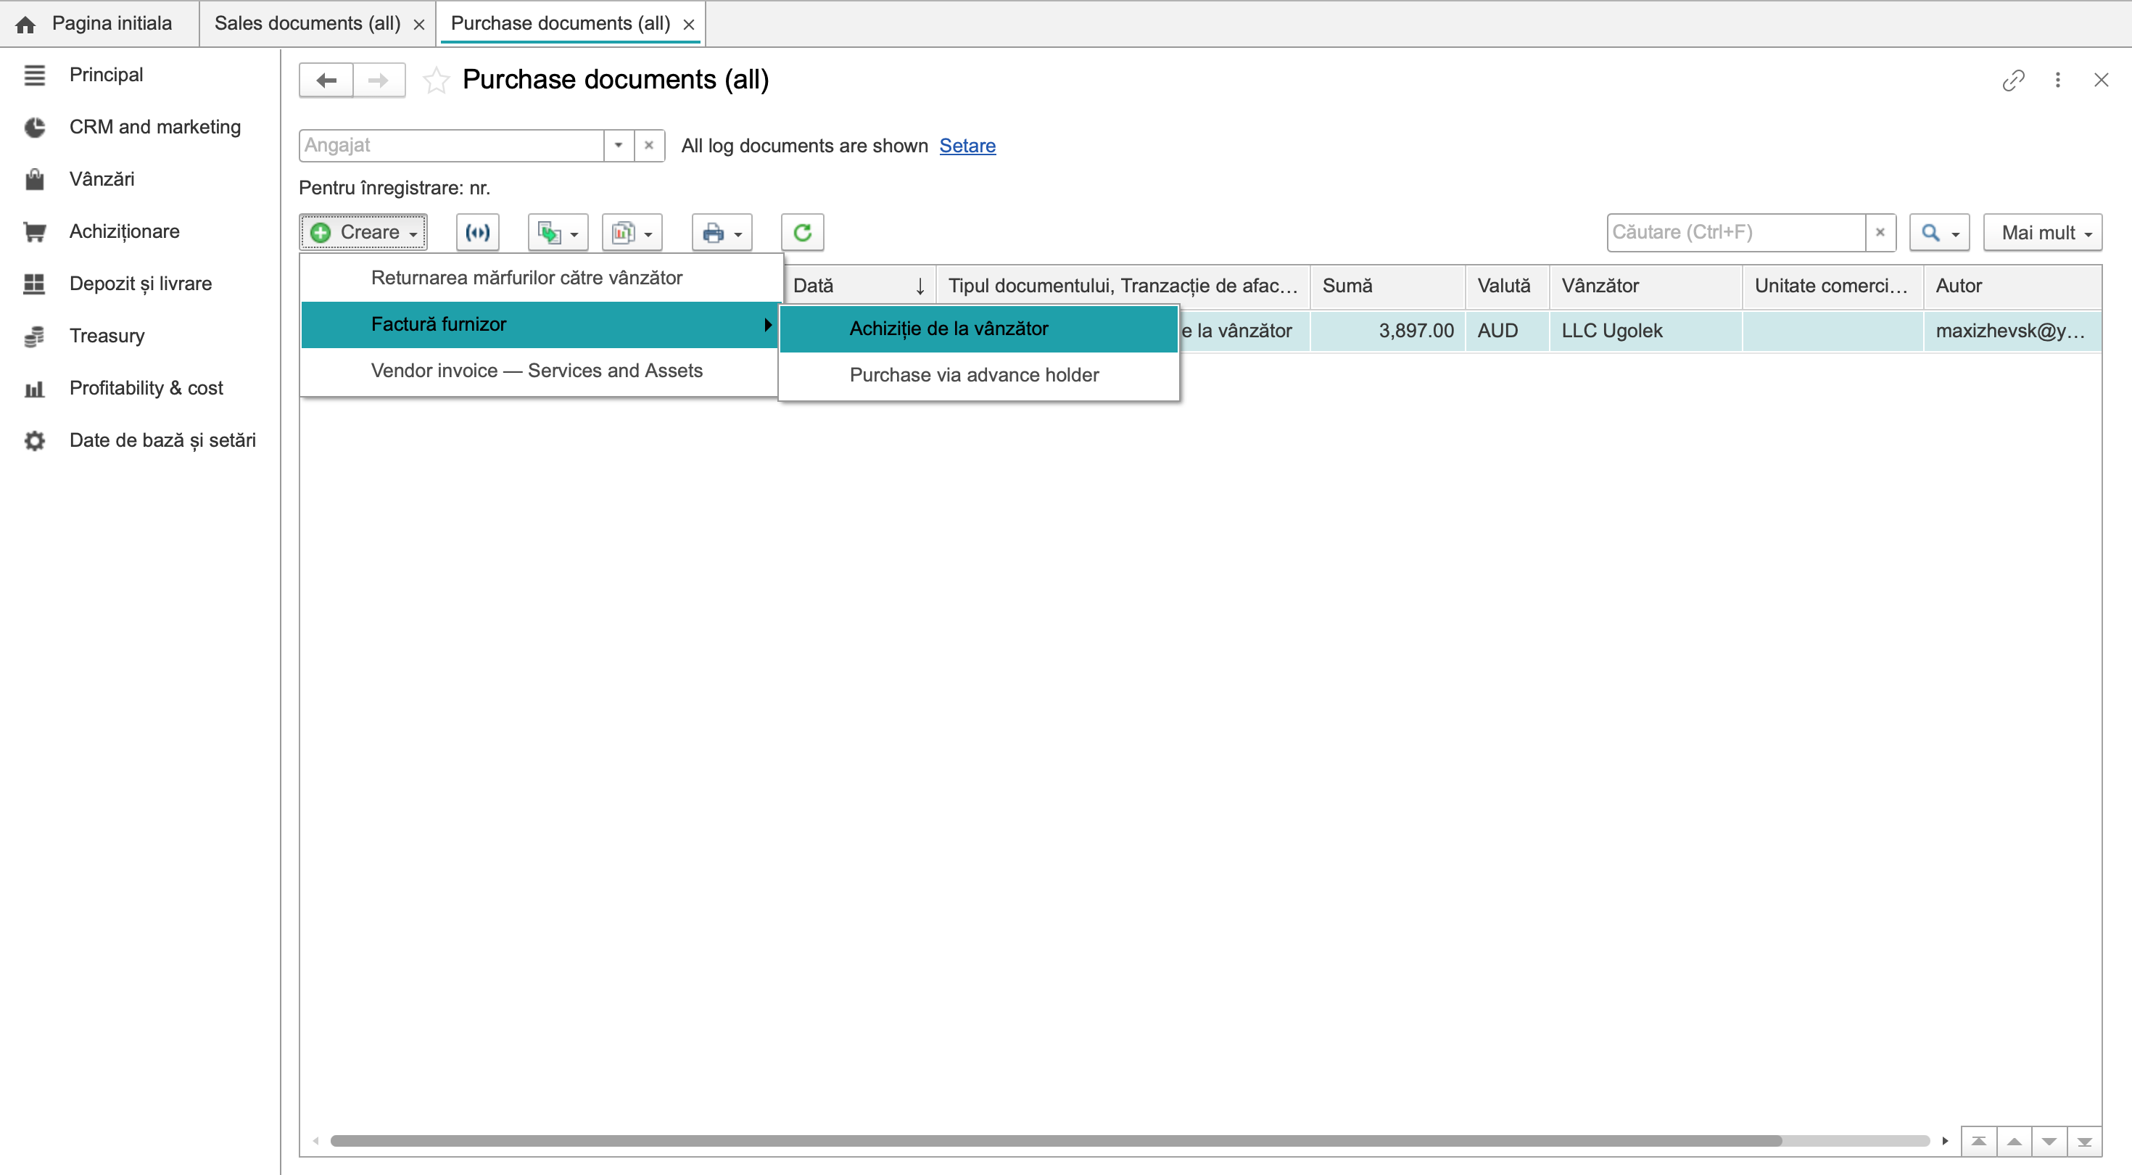This screenshot has height=1175, width=2132.
Task: Open the magnifier search options dropdown
Action: (x=1939, y=233)
